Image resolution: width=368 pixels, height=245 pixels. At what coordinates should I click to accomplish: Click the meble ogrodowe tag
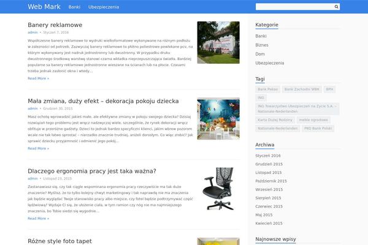point(313,120)
